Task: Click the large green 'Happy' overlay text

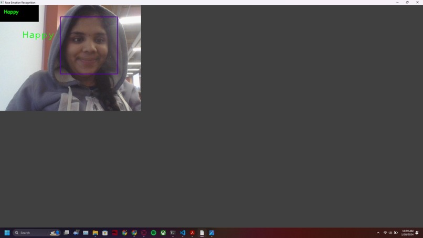Action: (x=38, y=35)
